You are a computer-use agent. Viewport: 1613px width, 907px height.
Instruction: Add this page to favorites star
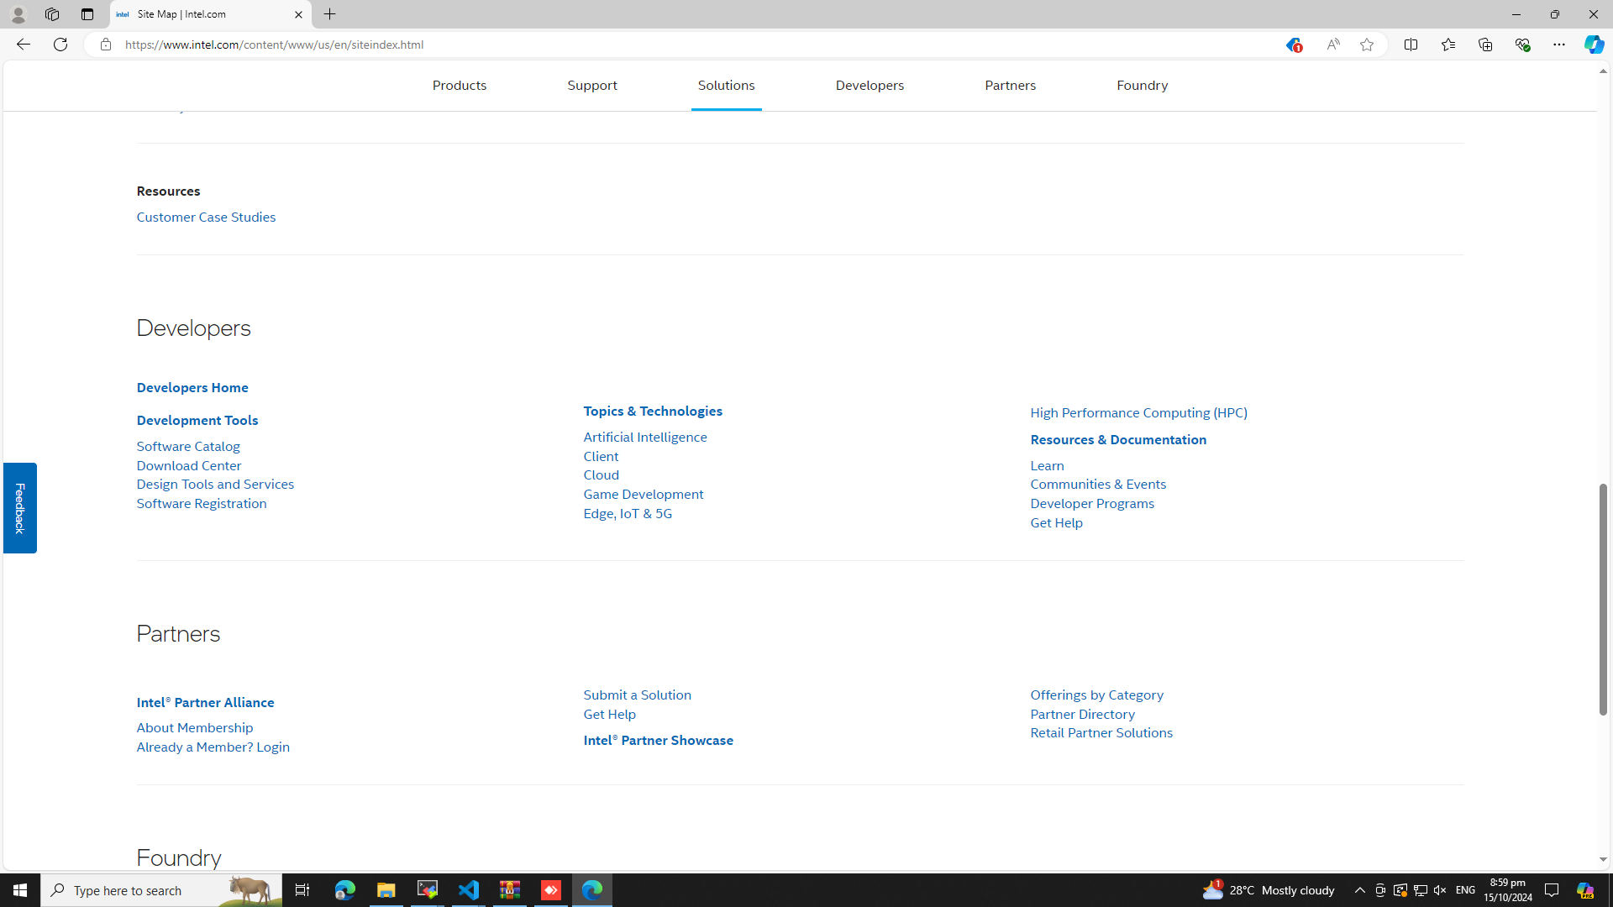[1366, 45]
